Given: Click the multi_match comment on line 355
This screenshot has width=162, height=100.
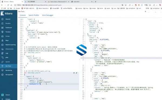Looking at the screenshot, I should (41, 47).
